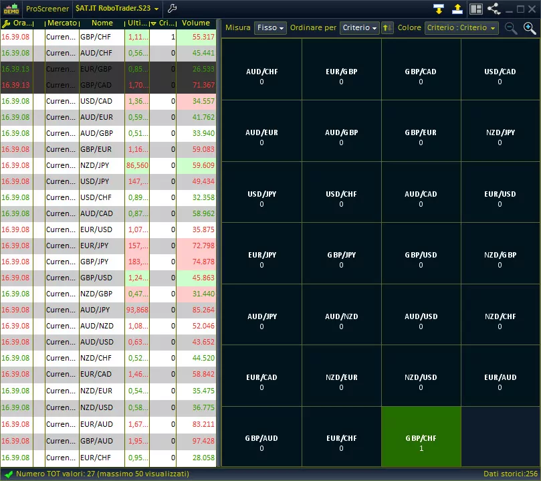Open the wrench settings next to RoboTrader
The height and width of the screenshot is (481, 541).
[x=172, y=9]
